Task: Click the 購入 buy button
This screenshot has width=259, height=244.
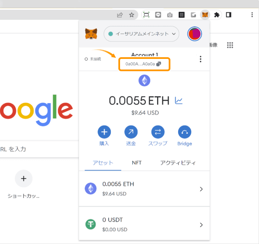Action: point(104,136)
